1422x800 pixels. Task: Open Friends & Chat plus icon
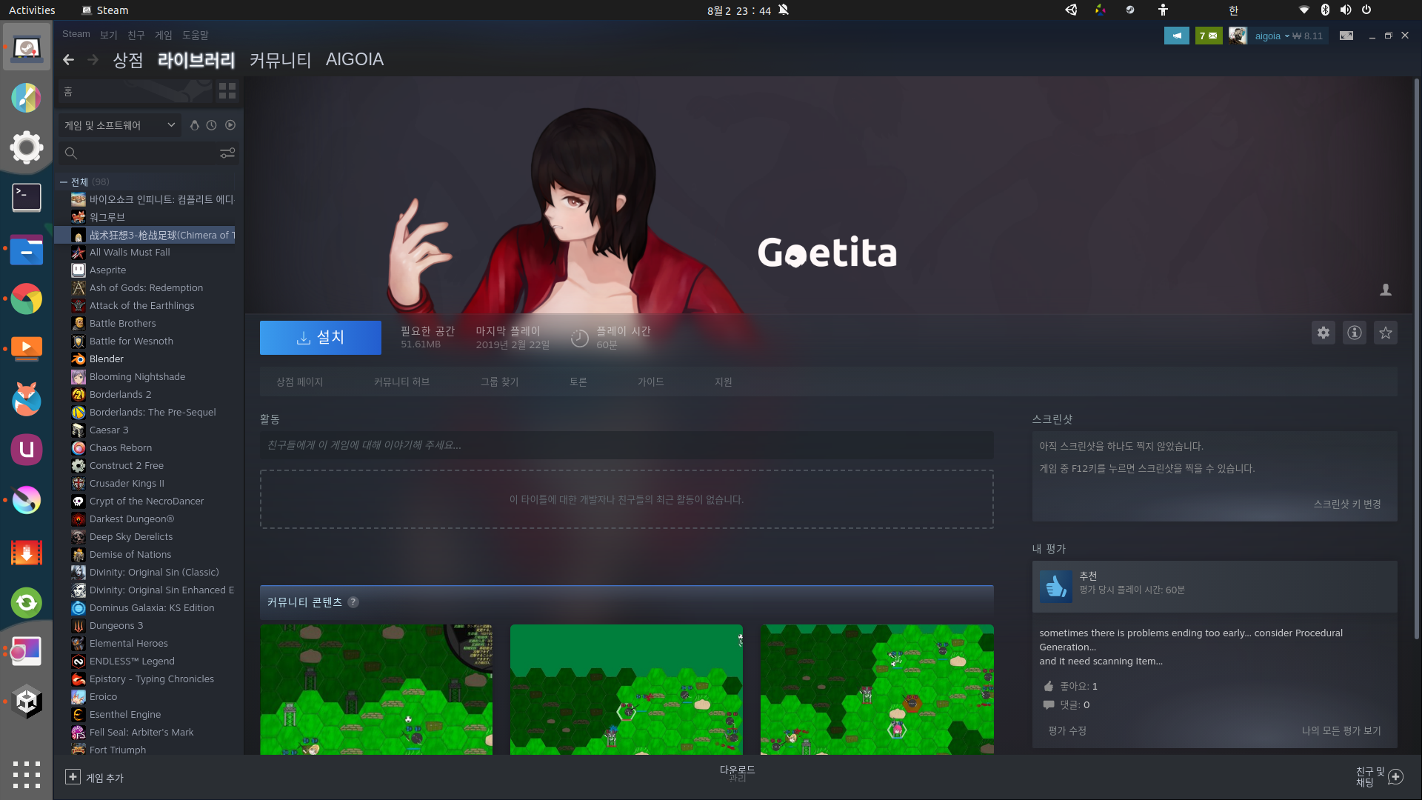[1396, 777]
